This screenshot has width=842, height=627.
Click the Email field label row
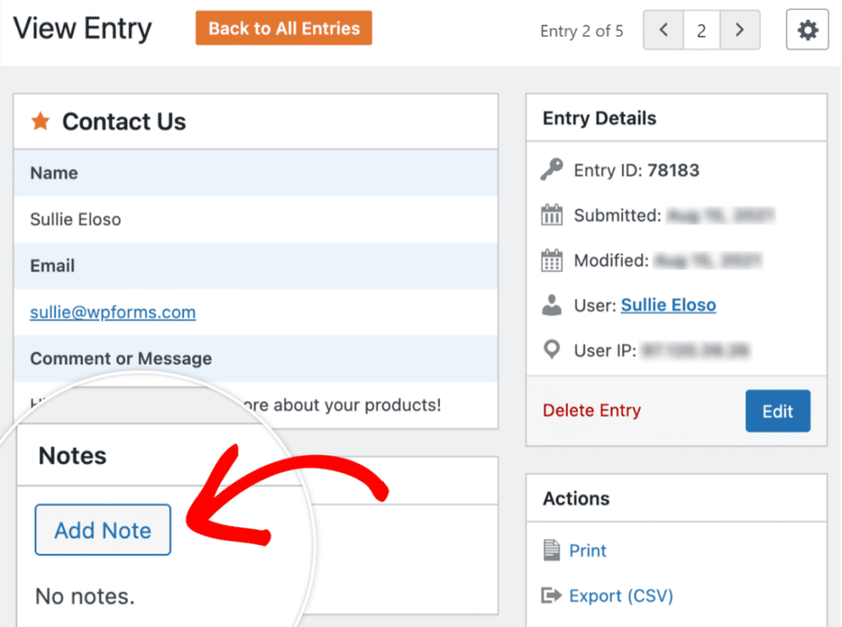coord(256,265)
